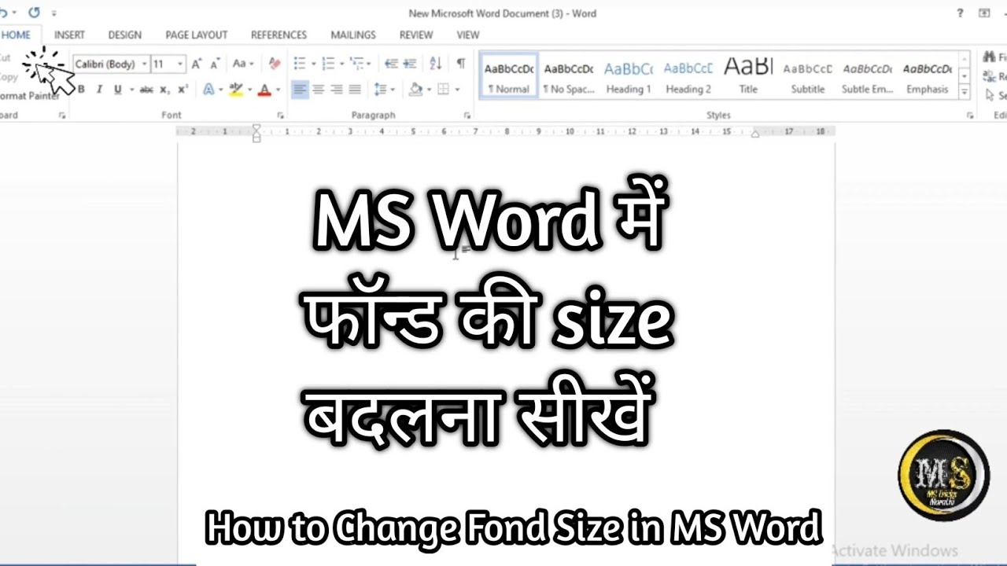Open the Styles pane launcher
1007x566 pixels.
(969, 115)
